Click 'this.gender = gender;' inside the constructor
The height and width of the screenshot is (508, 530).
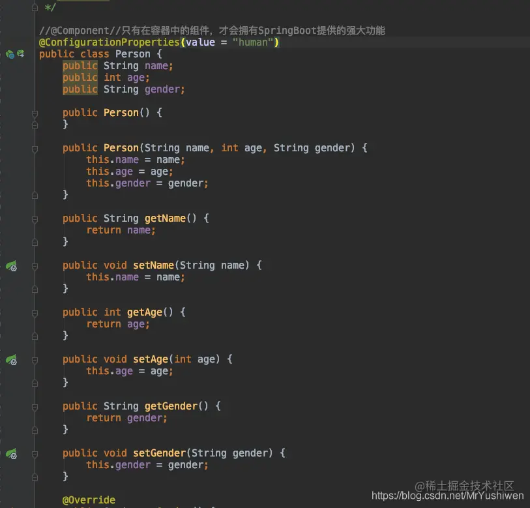147,183
